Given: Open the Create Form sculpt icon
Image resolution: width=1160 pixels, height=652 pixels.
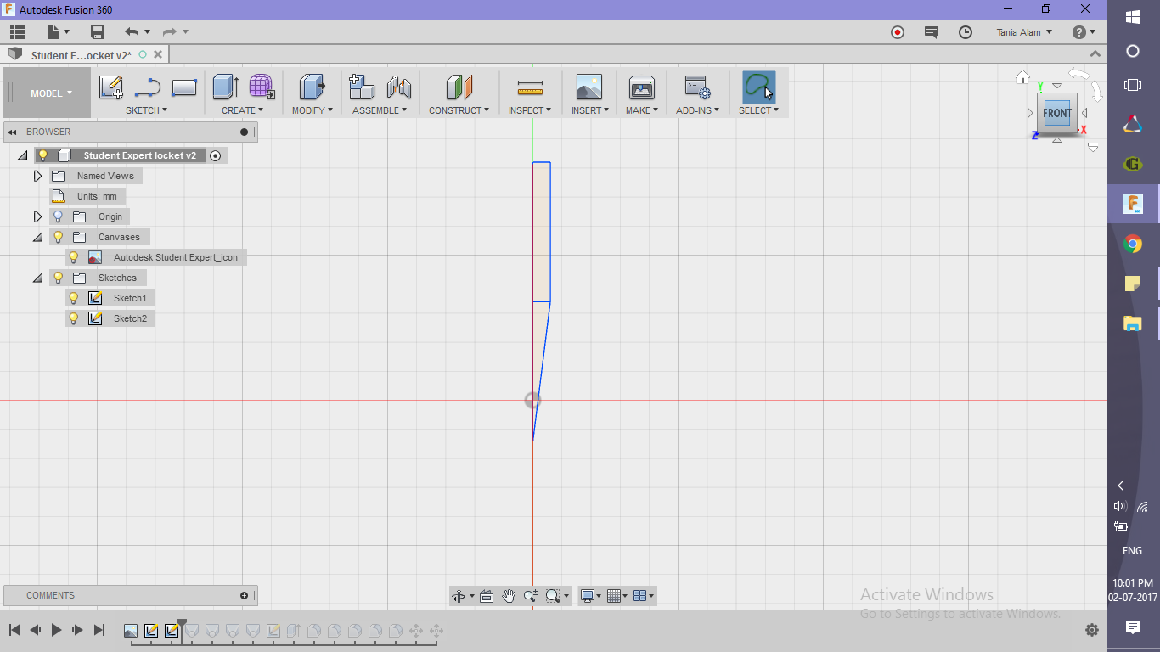Looking at the screenshot, I should [x=262, y=87].
